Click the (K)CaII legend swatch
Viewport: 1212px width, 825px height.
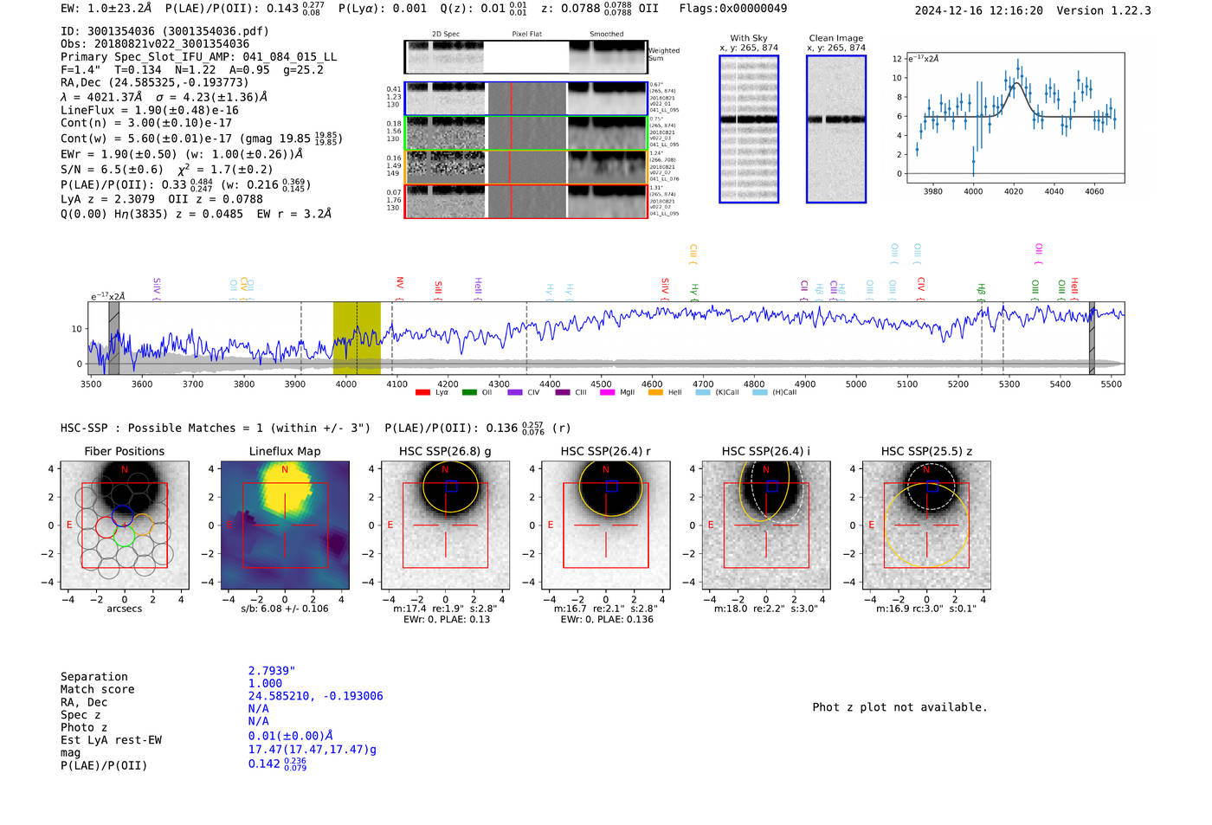703,392
